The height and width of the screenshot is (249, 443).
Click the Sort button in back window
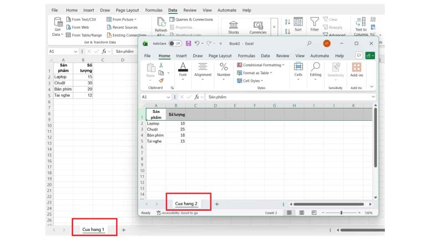point(298,24)
